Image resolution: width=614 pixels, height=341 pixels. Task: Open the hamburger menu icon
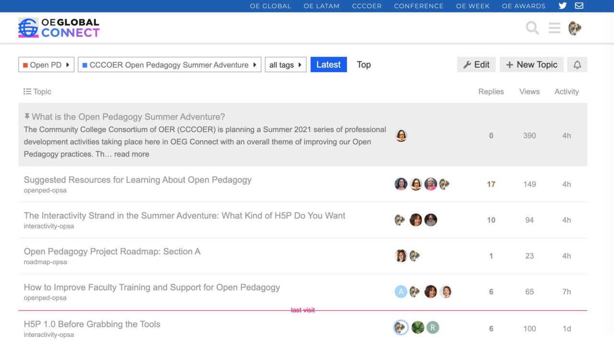pyautogui.click(x=555, y=28)
